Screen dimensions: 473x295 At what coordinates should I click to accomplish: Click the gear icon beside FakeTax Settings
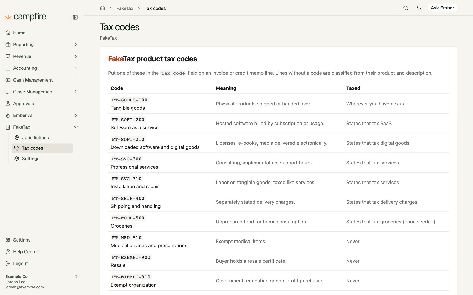(x=17, y=159)
